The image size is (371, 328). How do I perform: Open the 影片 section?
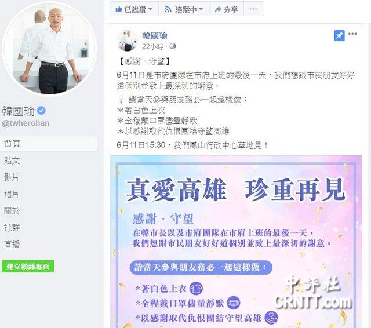coord(11,177)
